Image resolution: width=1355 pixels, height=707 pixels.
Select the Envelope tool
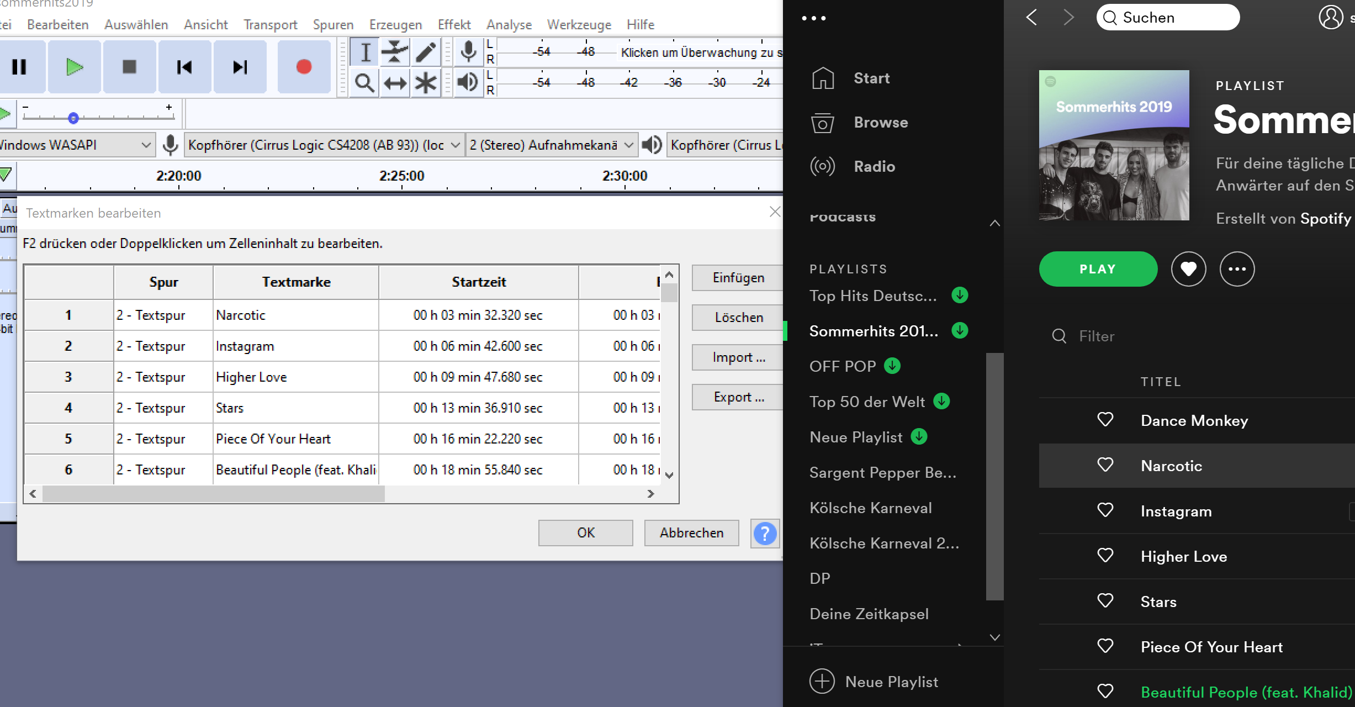click(395, 52)
